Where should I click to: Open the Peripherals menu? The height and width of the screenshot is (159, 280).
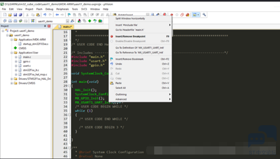tap(62, 9)
